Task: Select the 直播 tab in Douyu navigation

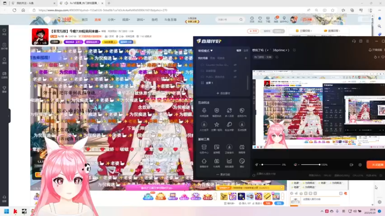Action: (98, 20)
